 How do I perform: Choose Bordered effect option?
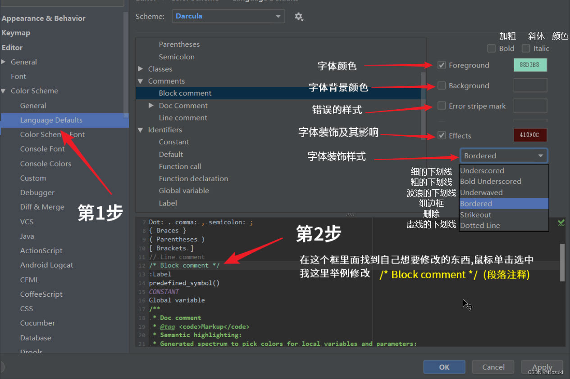pyautogui.click(x=504, y=204)
